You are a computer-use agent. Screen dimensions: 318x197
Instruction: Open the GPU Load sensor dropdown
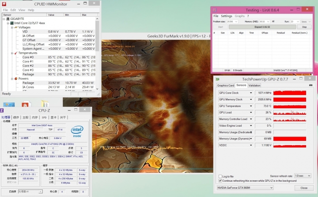pos(251,113)
